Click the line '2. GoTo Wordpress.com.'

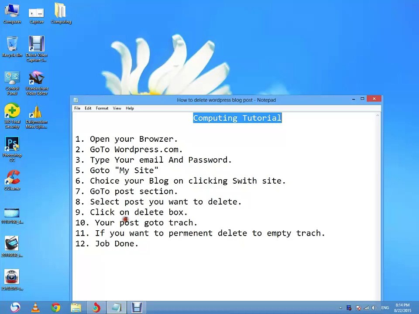pyautogui.click(x=129, y=150)
